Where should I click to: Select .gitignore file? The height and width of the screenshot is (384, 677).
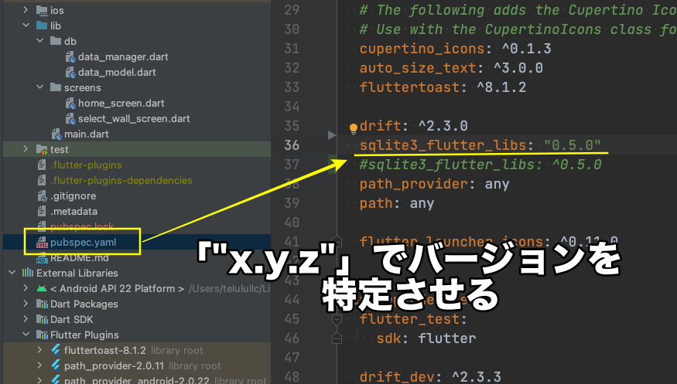(73, 196)
